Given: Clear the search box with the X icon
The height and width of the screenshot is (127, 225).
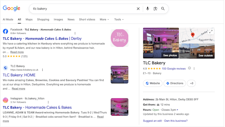Looking at the screenshot, I should [x=138, y=9].
